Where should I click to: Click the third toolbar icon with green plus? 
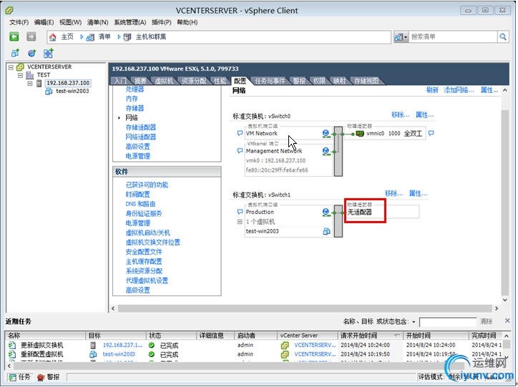(x=48, y=53)
